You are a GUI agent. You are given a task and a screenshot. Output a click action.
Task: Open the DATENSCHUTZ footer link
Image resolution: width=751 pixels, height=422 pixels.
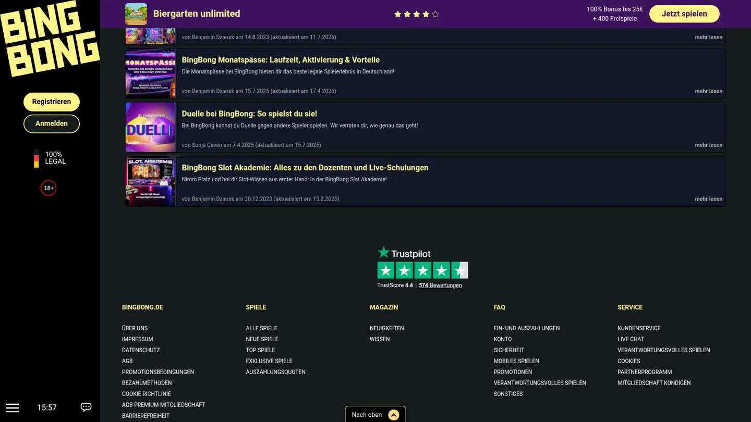[x=141, y=350]
